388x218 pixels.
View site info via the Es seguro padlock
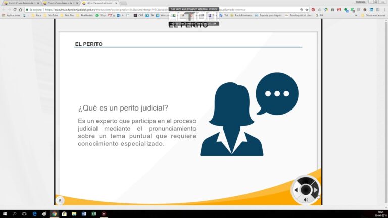point(34,10)
